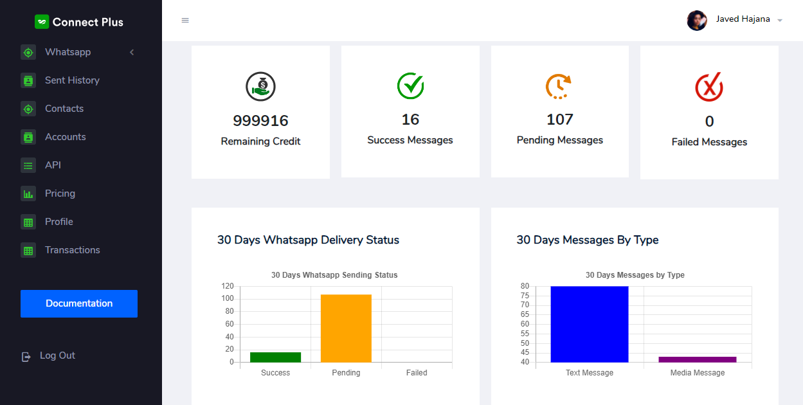
Task: Click the Pricing bar-chart icon
Action: (x=28, y=194)
